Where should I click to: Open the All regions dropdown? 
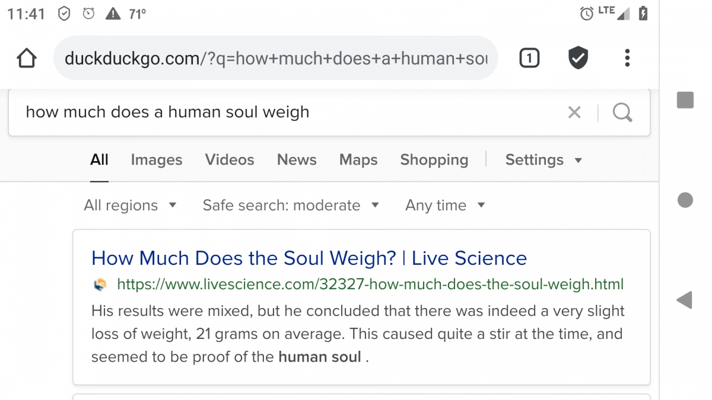(x=130, y=206)
